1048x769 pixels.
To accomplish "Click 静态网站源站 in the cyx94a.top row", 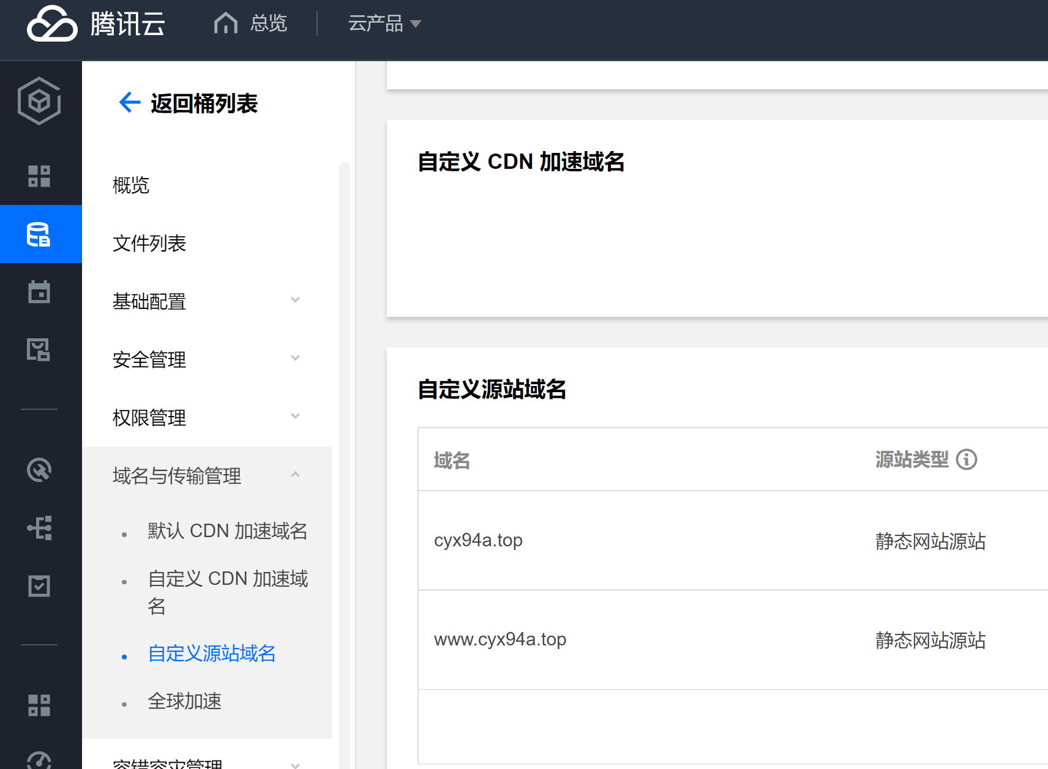I will pos(930,541).
